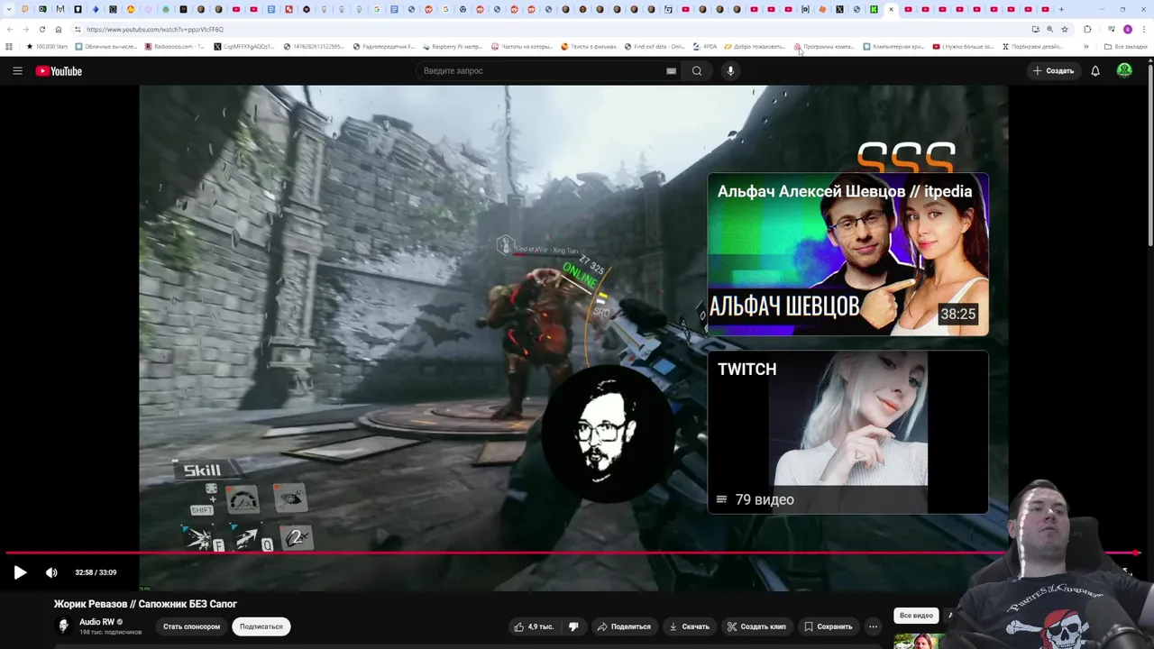
Task: Click Поделиться share button
Action: click(623, 626)
